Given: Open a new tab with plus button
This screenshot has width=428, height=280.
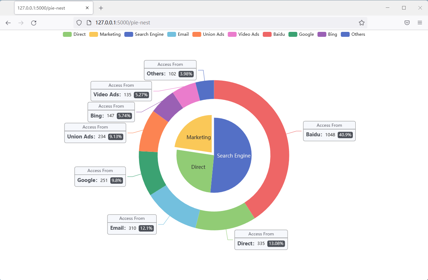Looking at the screenshot, I should [101, 8].
